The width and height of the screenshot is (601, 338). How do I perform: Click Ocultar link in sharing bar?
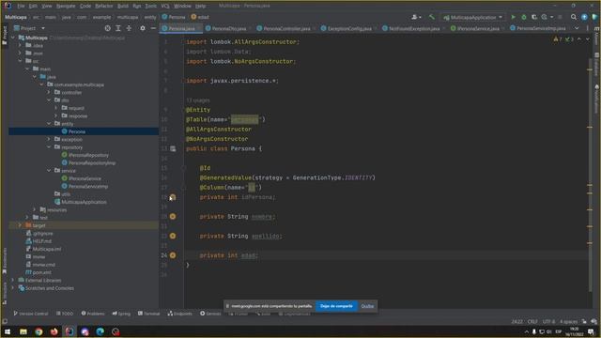pyautogui.click(x=367, y=306)
